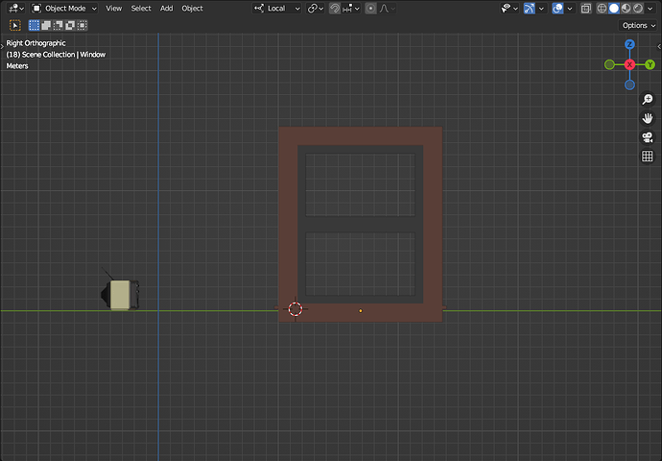Click the 'Meters' unit label
This screenshot has width=662, height=461.
pyautogui.click(x=17, y=66)
